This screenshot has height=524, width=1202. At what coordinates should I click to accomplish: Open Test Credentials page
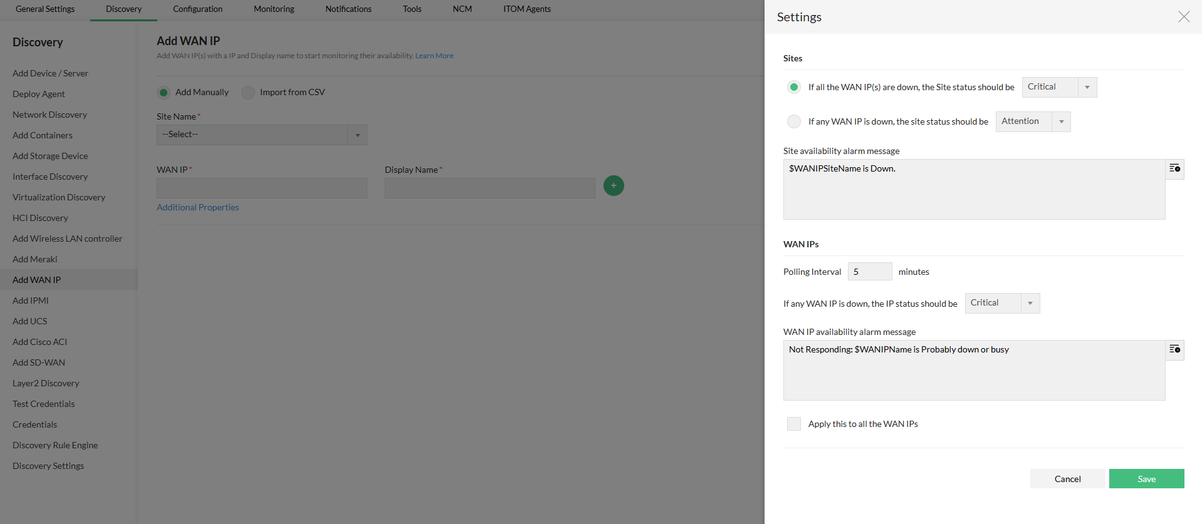[x=43, y=404]
